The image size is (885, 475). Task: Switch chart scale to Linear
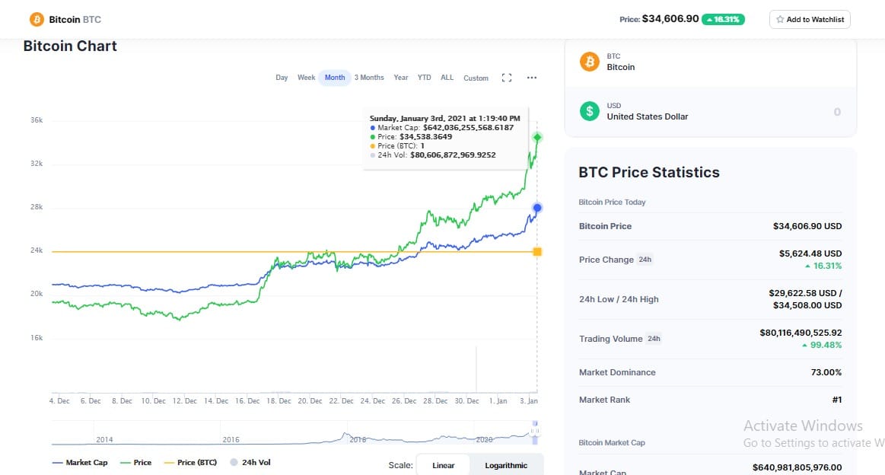click(443, 465)
